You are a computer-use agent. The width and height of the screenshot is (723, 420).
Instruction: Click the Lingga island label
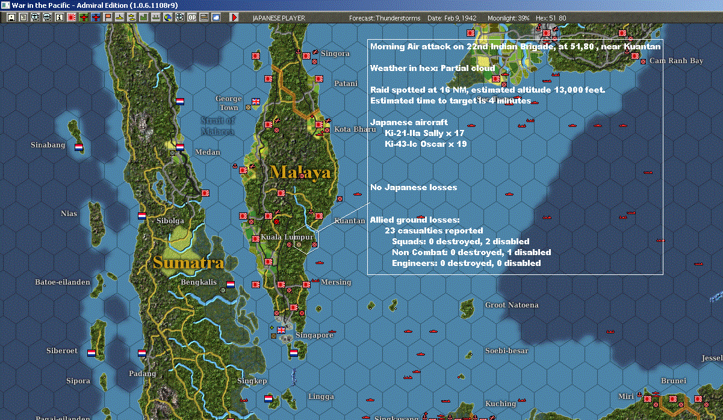pos(321,397)
